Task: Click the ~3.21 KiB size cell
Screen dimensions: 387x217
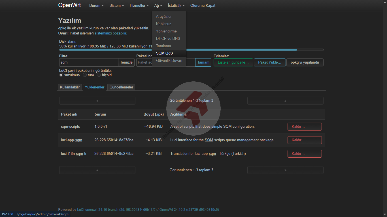Action: click(154, 154)
